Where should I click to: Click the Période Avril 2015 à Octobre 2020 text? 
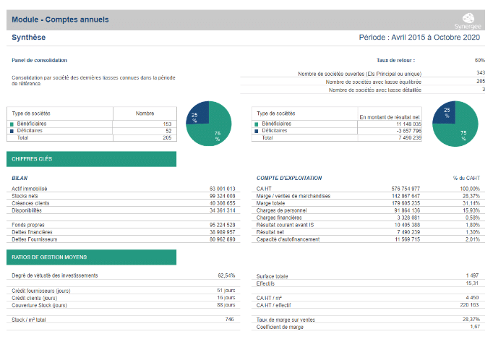(419, 38)
